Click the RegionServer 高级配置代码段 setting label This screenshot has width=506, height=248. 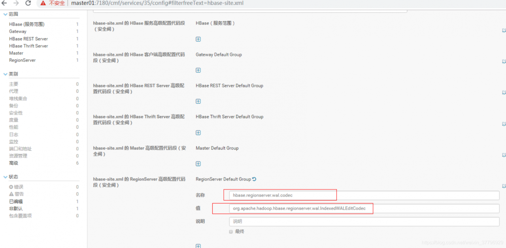(x=139, y=182)
